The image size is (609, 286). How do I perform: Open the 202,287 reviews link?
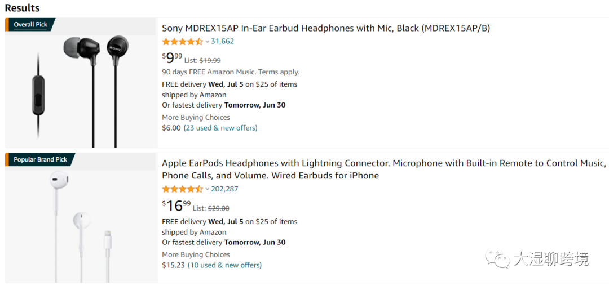tap(225, 189)
